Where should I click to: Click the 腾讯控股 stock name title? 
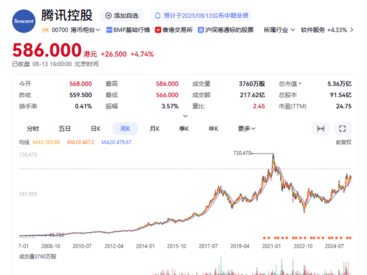67,15
